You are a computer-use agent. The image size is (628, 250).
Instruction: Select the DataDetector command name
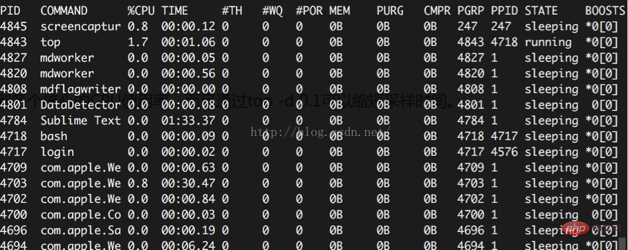[80, 105]
